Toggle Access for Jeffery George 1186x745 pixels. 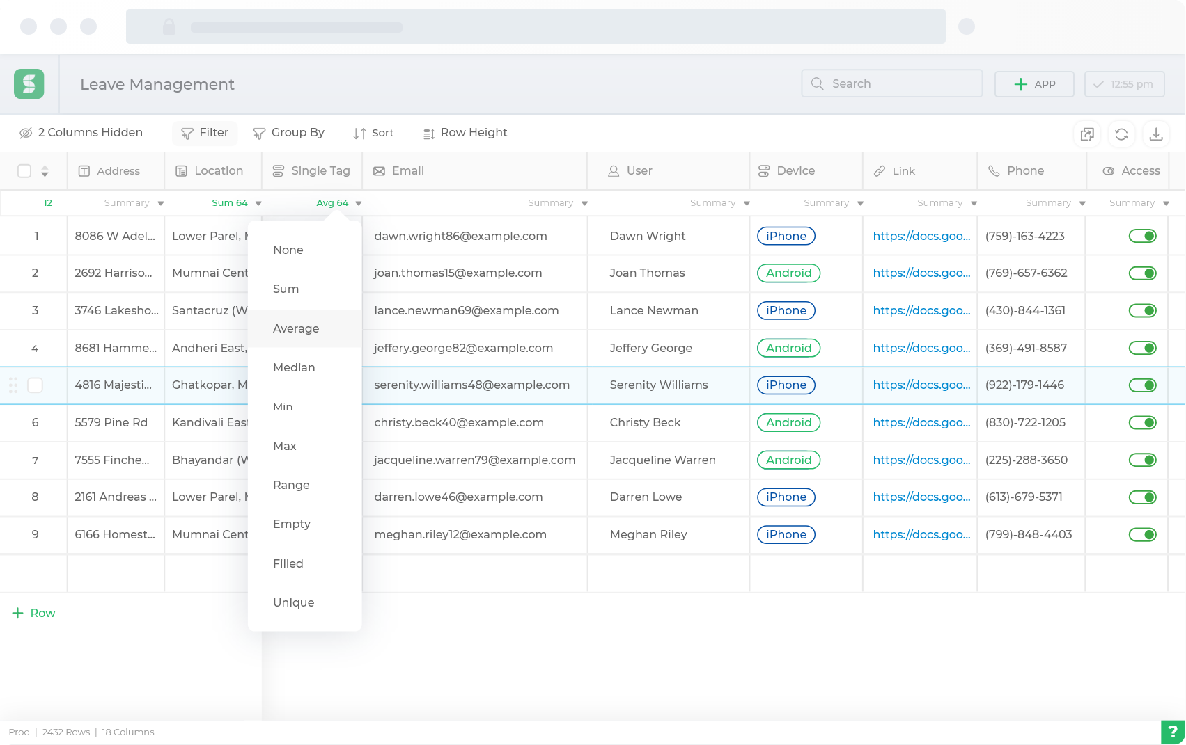click(x=1142, y=348)
